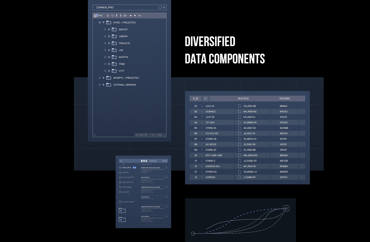The height and width of the screenshot is (242, 370).
Task: Click the left arrow icon in PRO_ toolbar
Action: pyautogui.click(x=131, y=16)
